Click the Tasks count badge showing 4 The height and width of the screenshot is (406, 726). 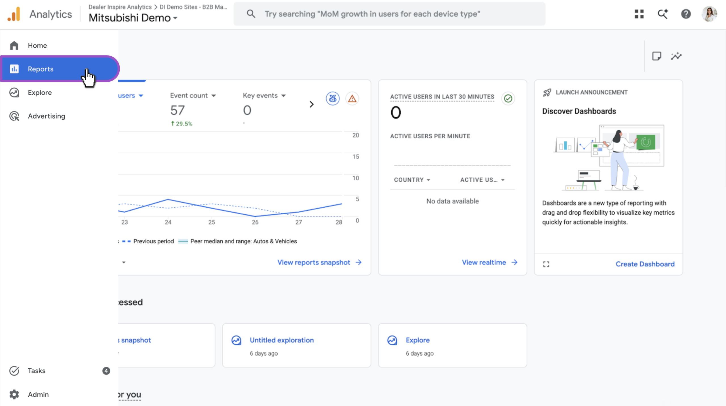coord(106,371)
